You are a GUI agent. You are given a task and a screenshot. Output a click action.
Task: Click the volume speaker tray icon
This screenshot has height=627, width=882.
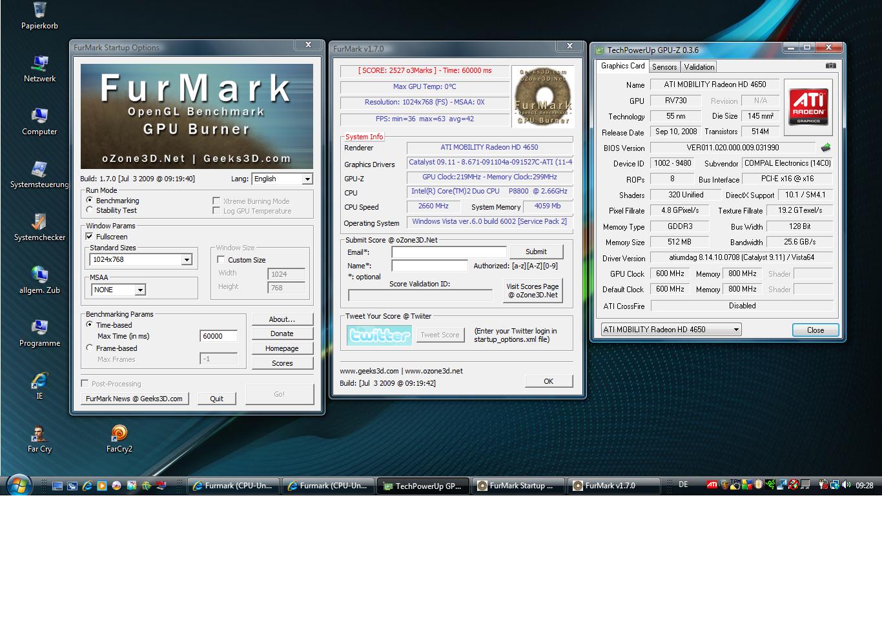coord(845,485)
